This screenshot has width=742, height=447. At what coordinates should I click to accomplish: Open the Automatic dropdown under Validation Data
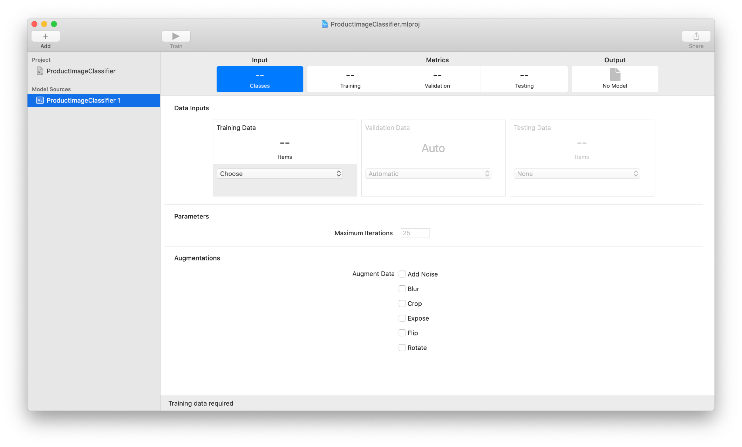(x=428, y=173)
